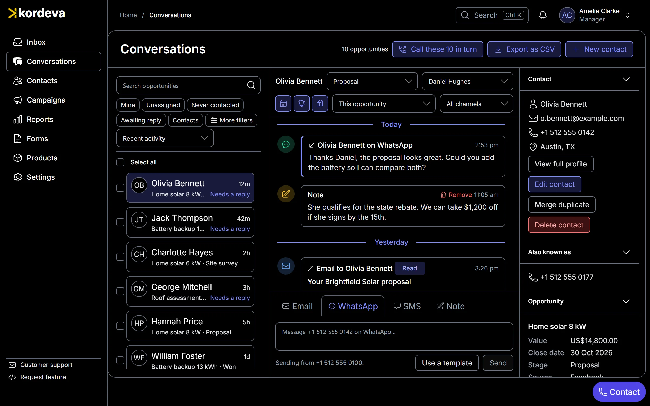Open the Daniel Hughes assignee dropdown
The width and height of the screenshot is (650, 406).
pos(467,81)
